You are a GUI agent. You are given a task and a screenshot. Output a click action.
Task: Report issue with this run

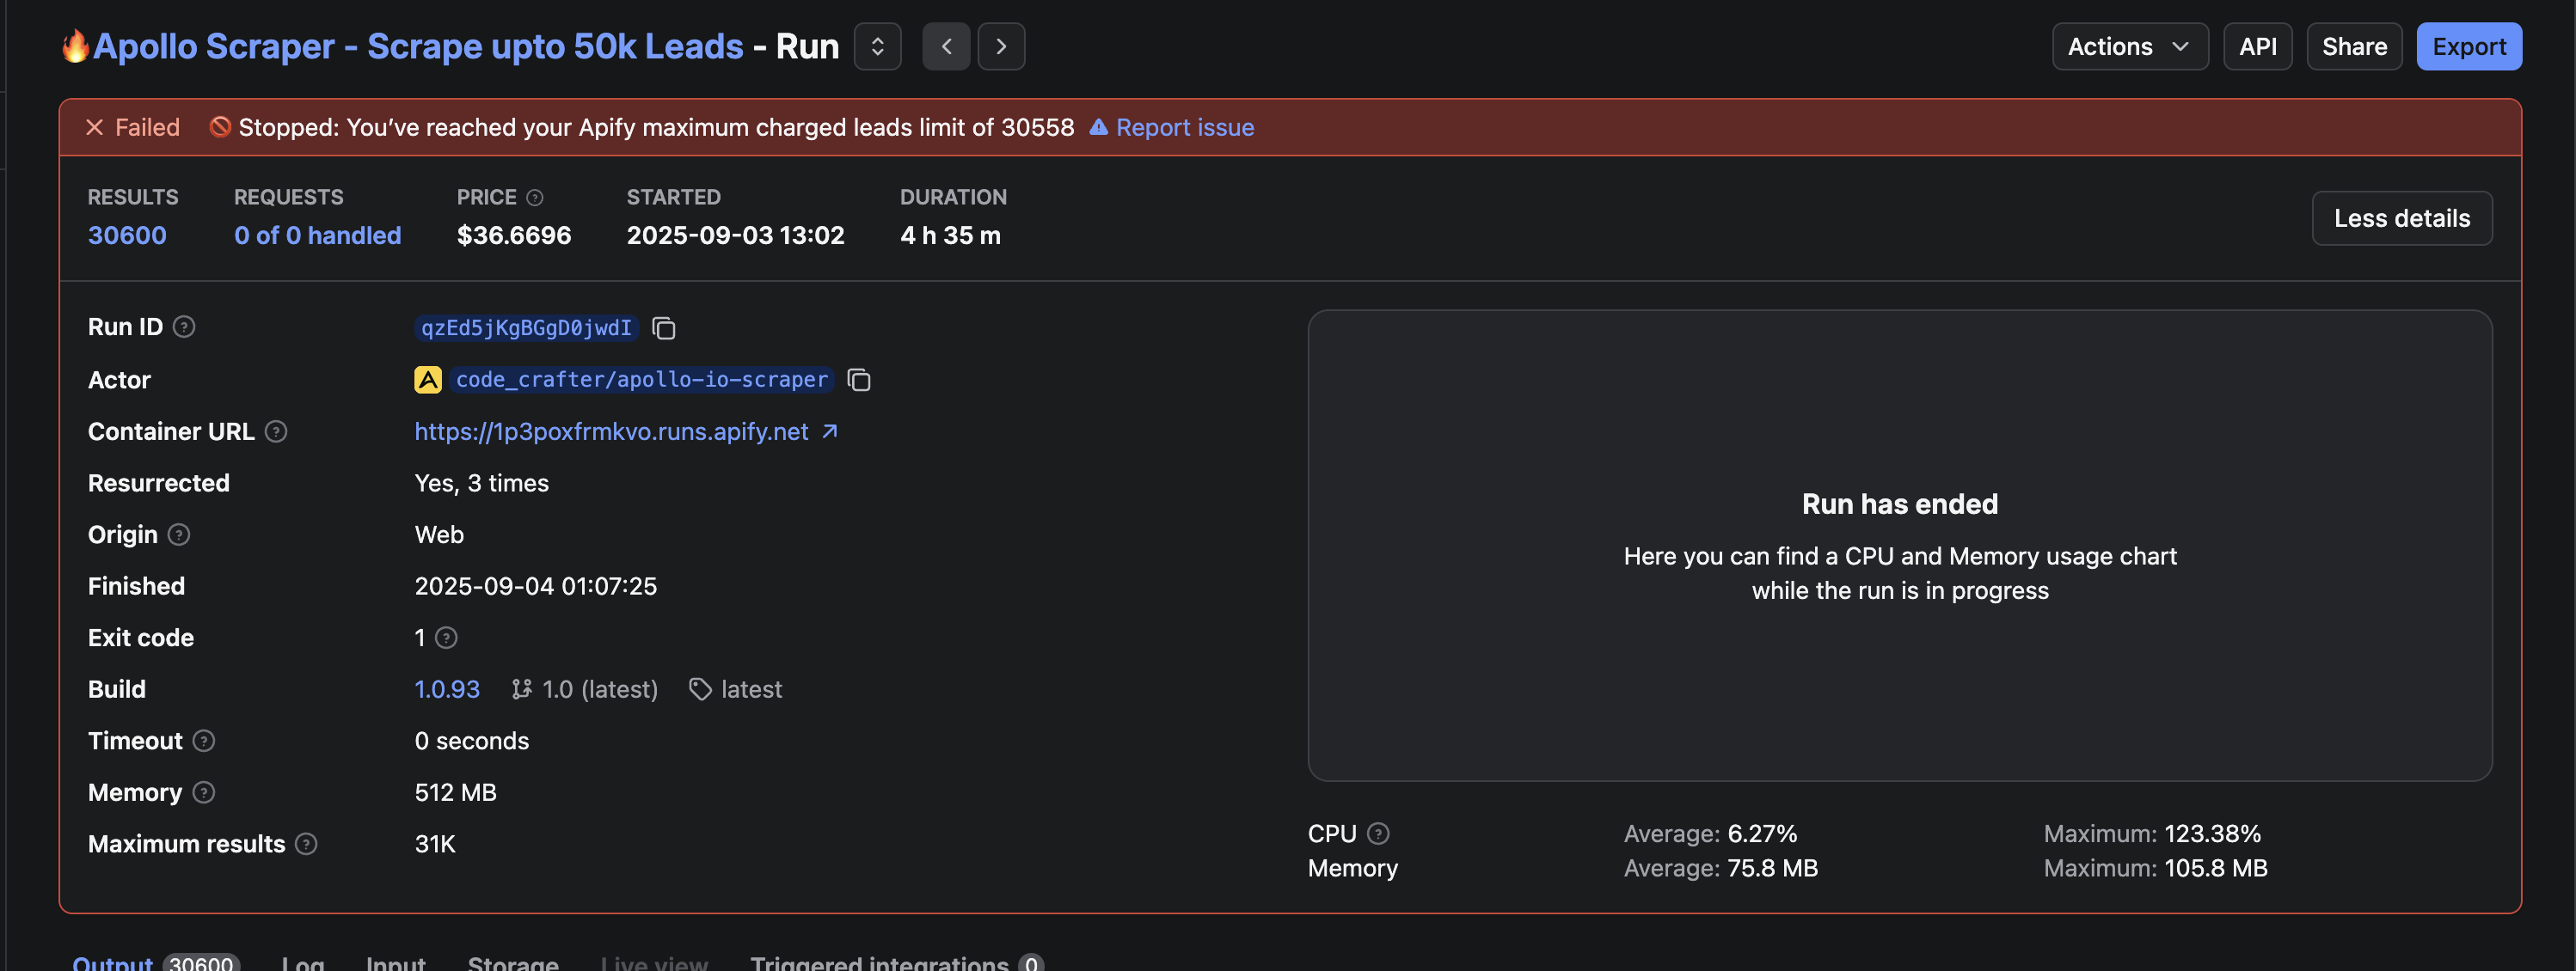point(1171,127)
